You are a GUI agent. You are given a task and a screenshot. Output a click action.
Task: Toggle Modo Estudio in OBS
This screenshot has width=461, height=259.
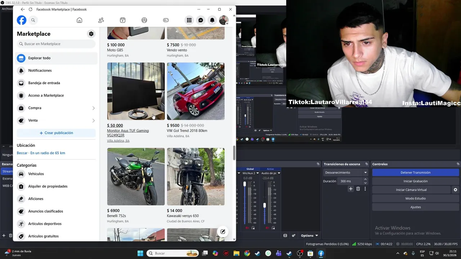[415, 199]
